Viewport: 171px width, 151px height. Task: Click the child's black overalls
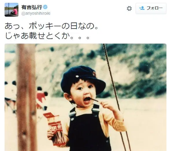[x=89, y=130]
